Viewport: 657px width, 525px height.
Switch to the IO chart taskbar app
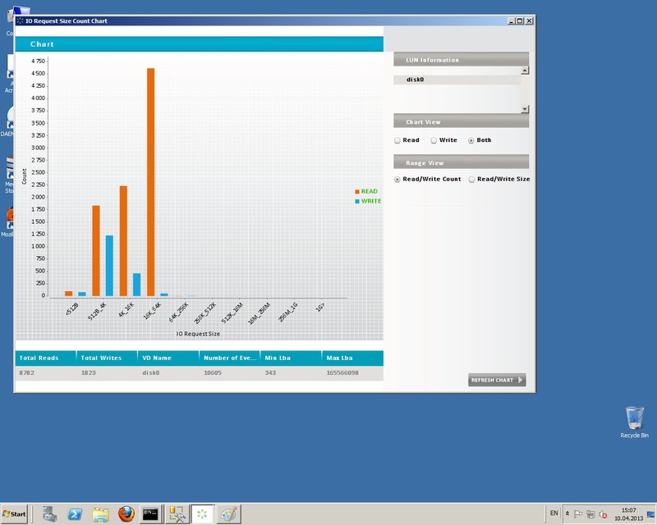202,514
